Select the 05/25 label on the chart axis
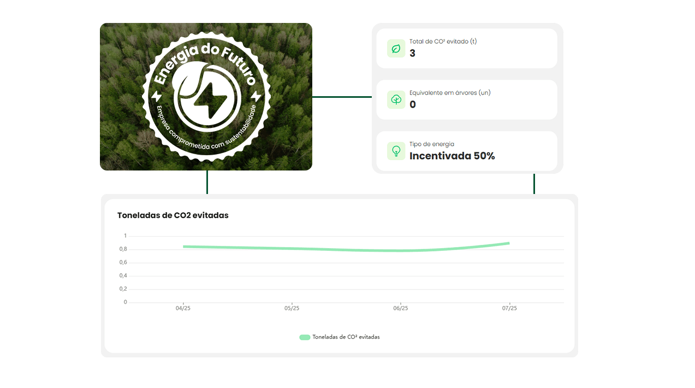This screenshot has height=388, width=695. pyautogui.click(x=292, y=309)
